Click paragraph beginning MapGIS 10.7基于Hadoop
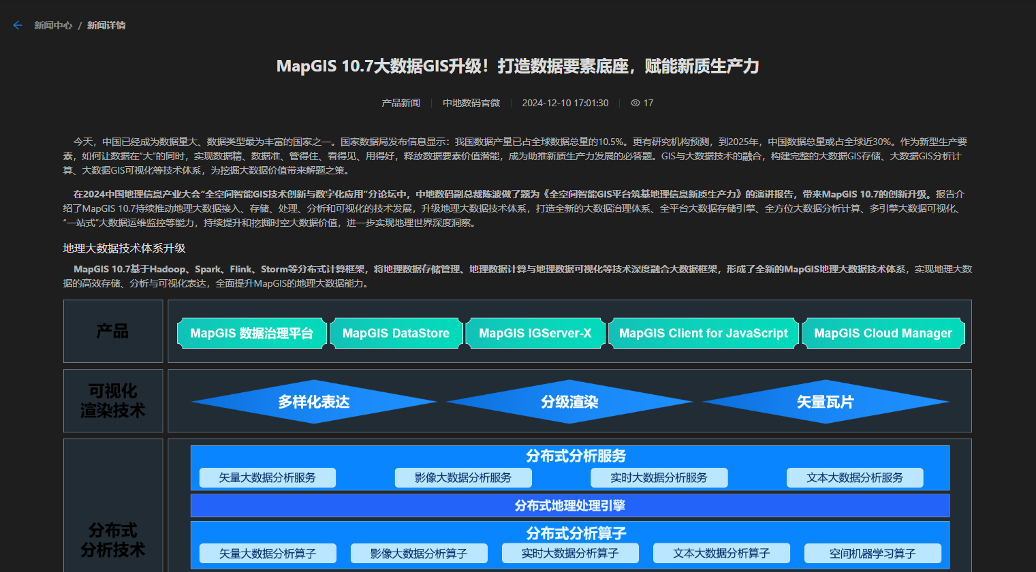1036x572 pixels. point(518,276)
